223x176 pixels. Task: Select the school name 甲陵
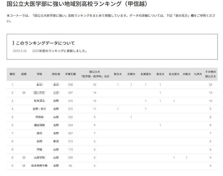pos(39,150)
